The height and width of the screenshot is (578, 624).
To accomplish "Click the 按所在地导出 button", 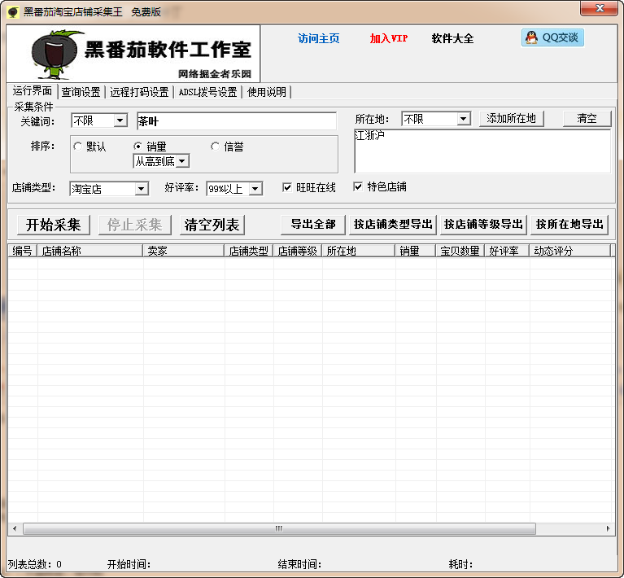I will [x=569, y=225].
